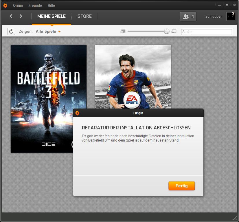Click into the Suche search field
The image size is (239, 222).
coord(207,32)
